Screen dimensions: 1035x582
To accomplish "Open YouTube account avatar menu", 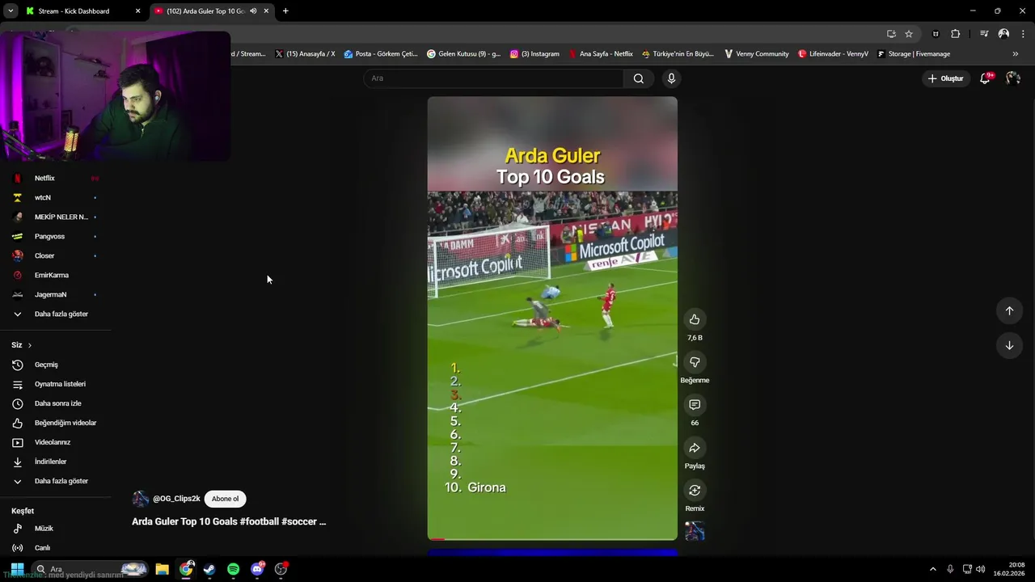I will point(1013,78).
